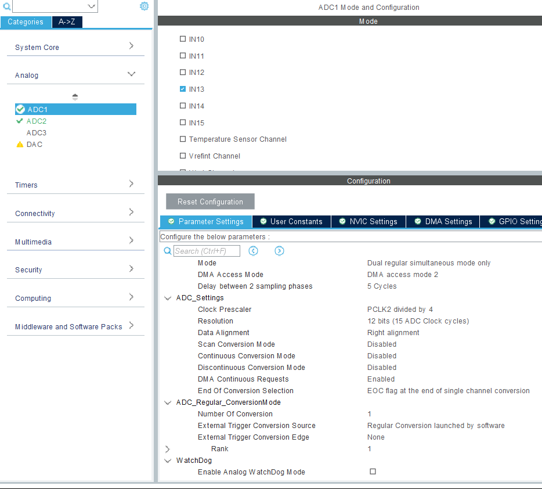Click the 'DMA access mode 2' value
This screenshot has width=542, height=489.
[x=402, y=275]
